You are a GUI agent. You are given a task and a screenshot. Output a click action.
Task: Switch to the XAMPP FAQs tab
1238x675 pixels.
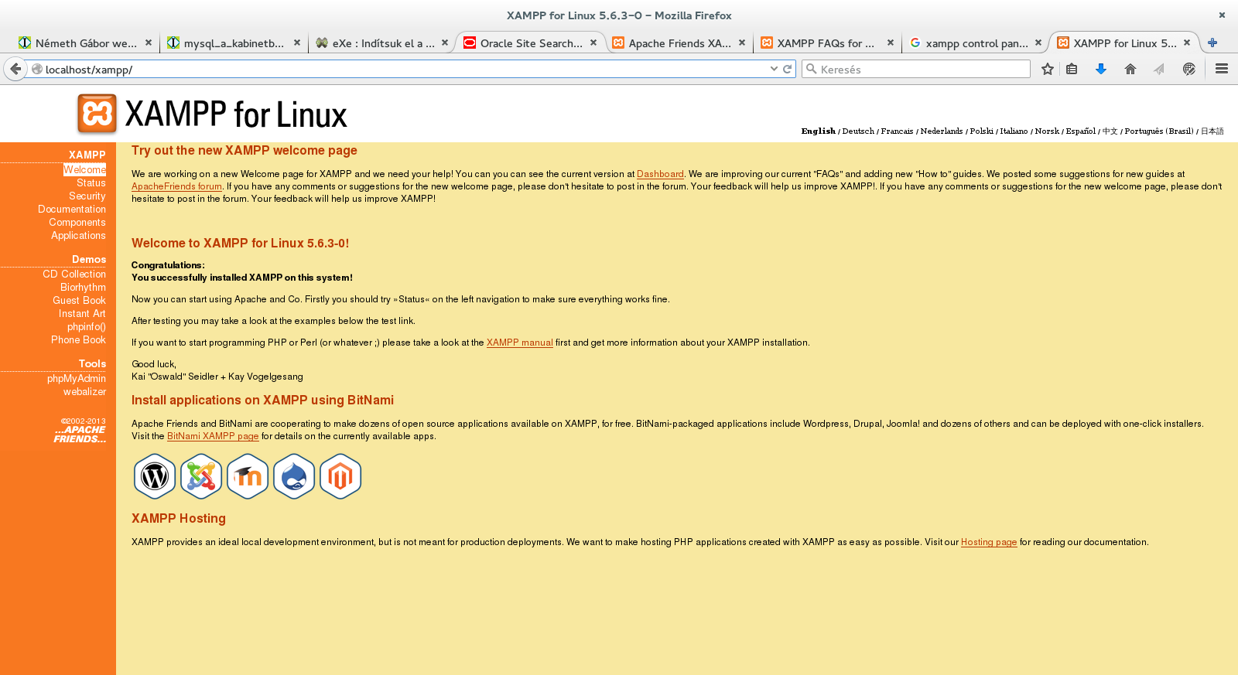pyautogui.click(x=825, y=43)
